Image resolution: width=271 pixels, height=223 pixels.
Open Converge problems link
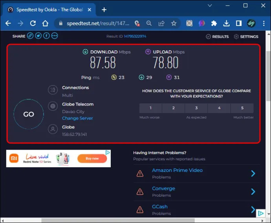point(163,188)
